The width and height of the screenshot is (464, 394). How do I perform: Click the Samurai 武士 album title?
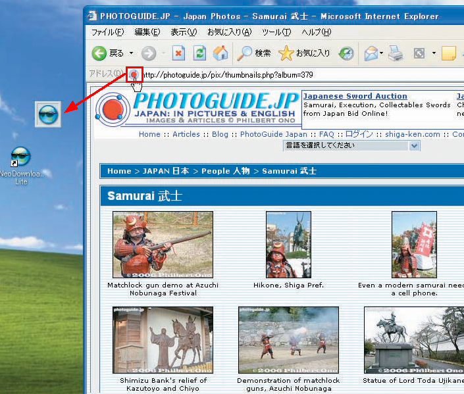tap(144, 196)
